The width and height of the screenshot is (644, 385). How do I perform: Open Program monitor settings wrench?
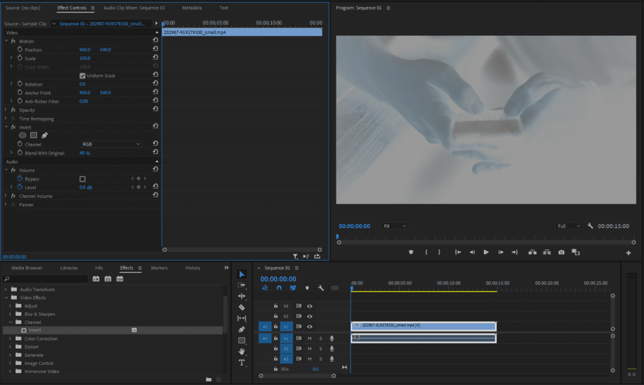pos(590,226)
